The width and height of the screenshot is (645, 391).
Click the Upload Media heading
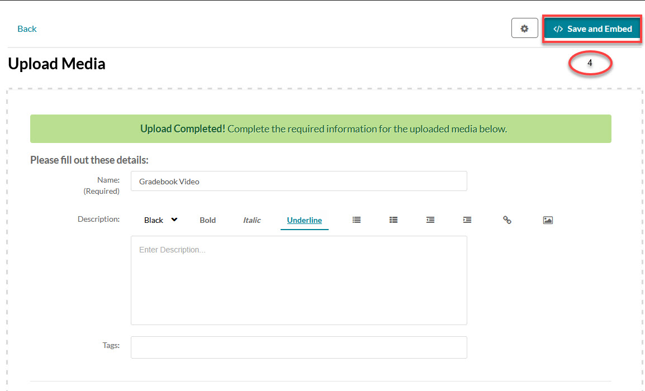[x=56, y=64]
